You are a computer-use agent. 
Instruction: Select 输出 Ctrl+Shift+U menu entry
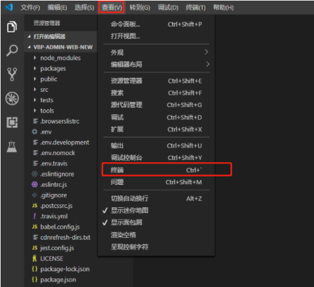click(156, 145)
